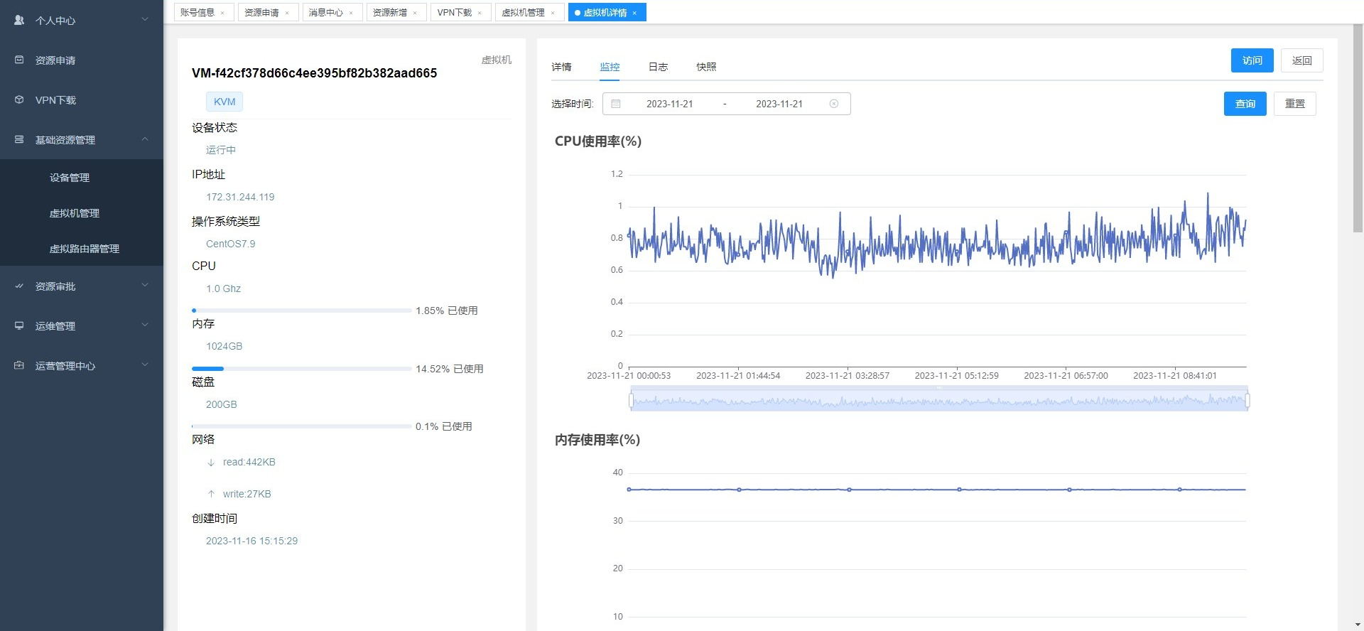The height and width of the screenshot is (631, 1364).
Task: Click the 重置 button
Action: point(1295,104)
